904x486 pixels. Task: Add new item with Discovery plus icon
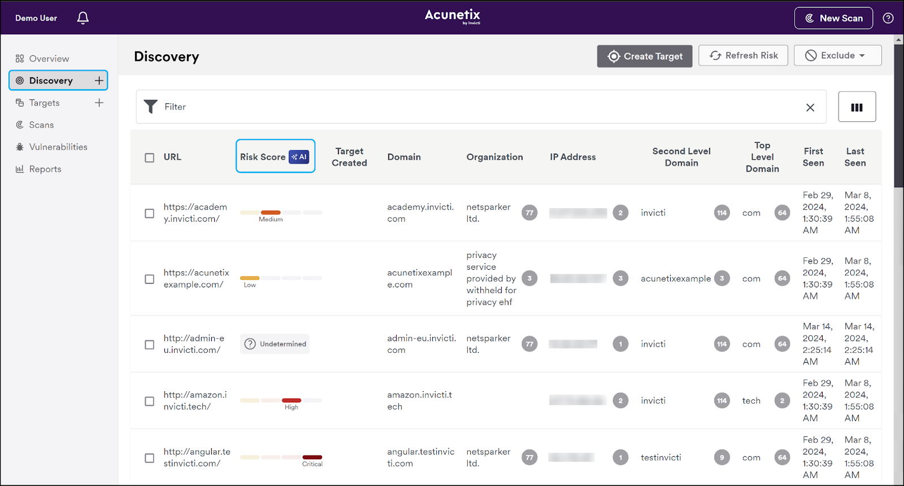click(99, 81)
